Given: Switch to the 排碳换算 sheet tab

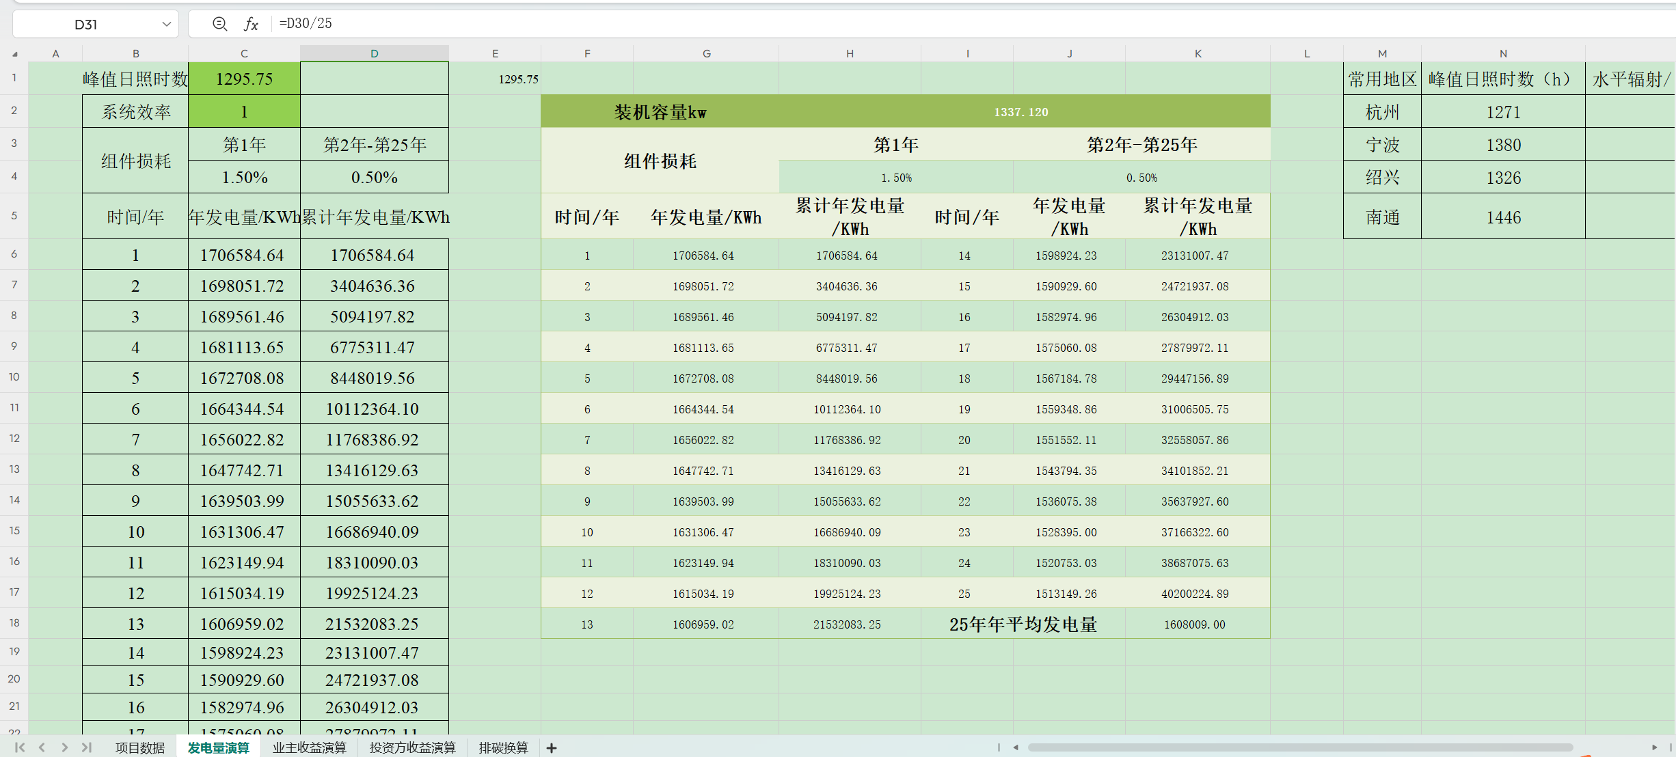Looking at the screenshot, I should point(503,747).
